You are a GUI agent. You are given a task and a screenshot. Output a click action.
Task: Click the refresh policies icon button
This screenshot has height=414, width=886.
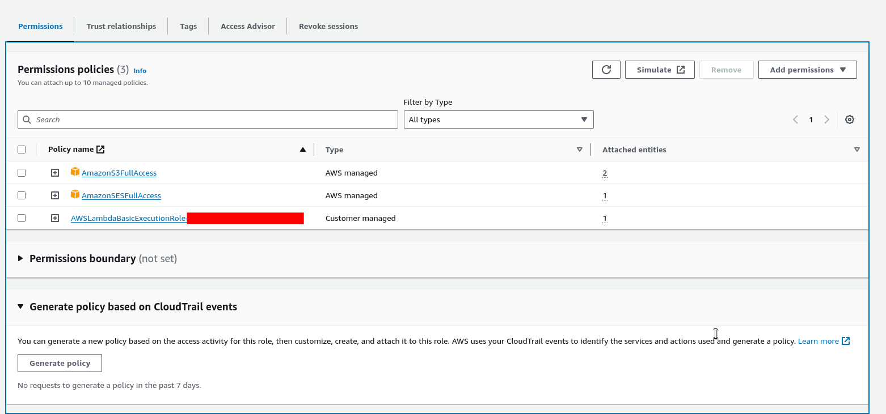[x=606, y=70]
